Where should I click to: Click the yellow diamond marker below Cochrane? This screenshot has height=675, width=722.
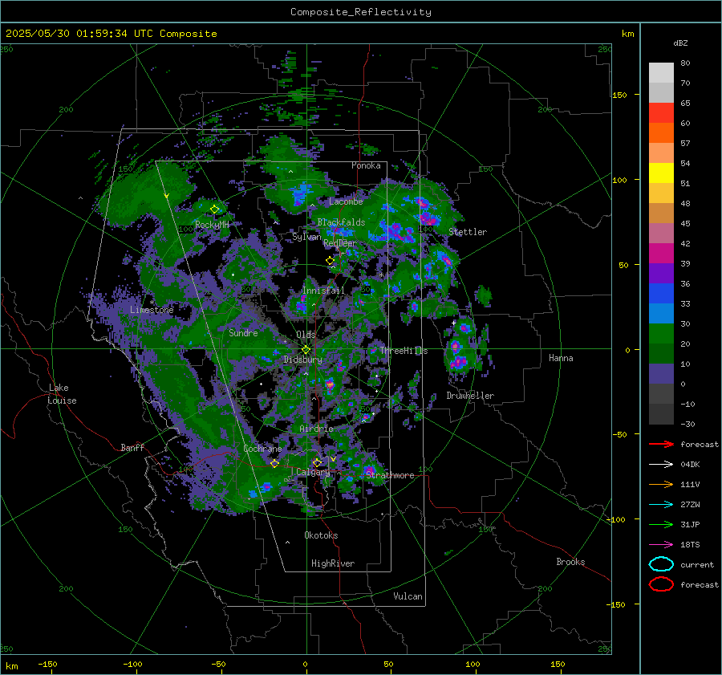coord(274,463)
